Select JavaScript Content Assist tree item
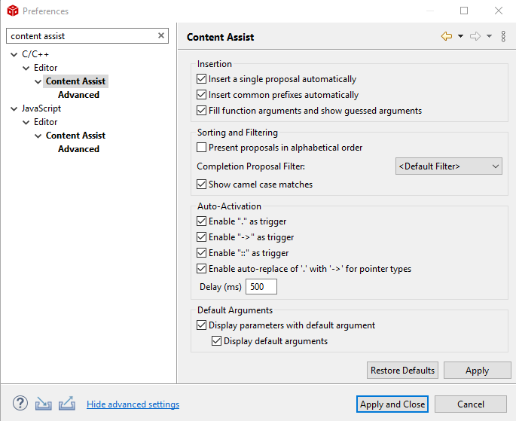Viewport: 516px width, 421px height. (75, 136)
